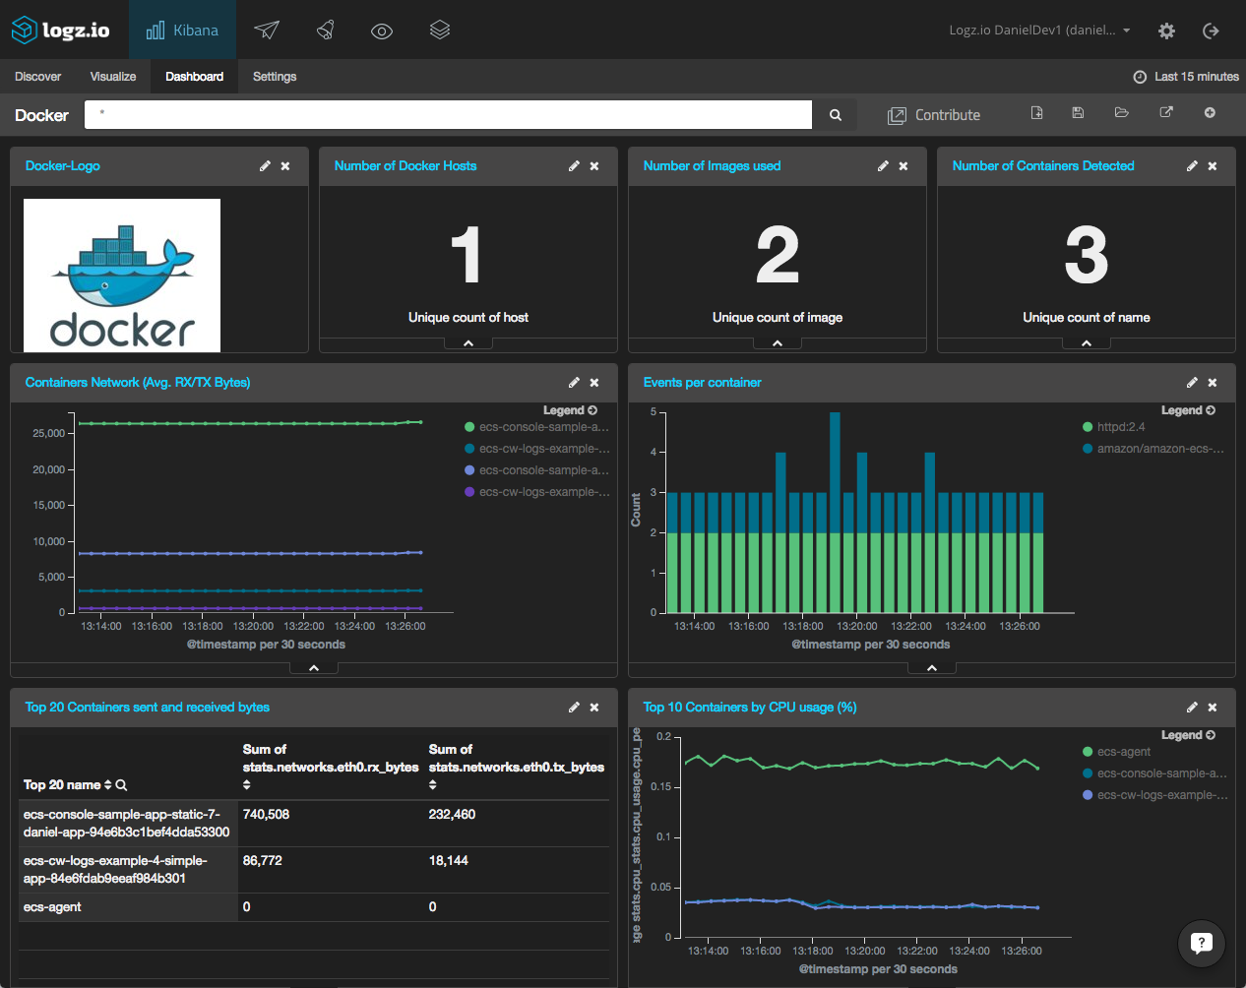Open the Logz.io DanielDev1 account dropdown
This screenshot has width=1246, height=988.
pos(1039,31)
